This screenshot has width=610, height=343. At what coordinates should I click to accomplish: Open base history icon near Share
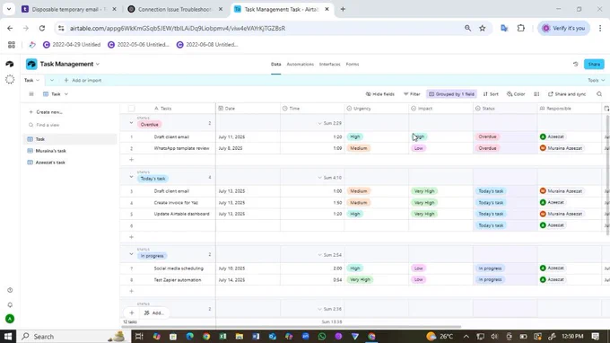point(576,65)
